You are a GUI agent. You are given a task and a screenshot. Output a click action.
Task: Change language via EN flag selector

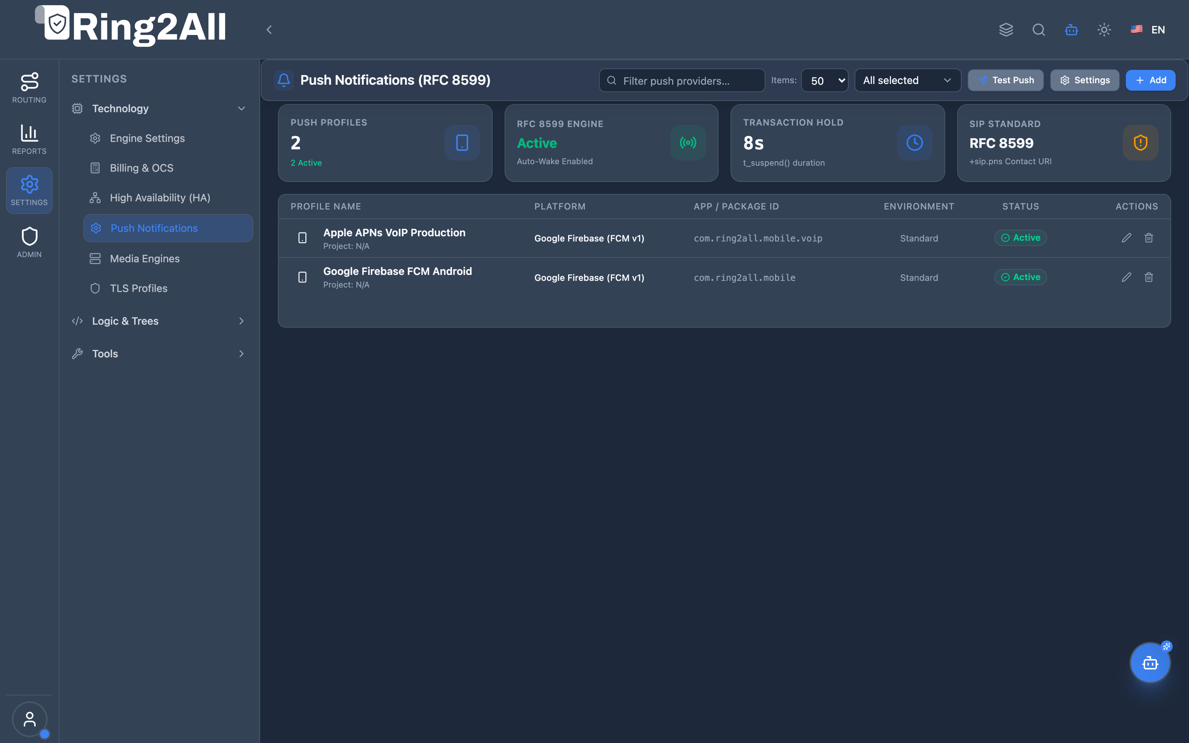(x=1148, y=29)
